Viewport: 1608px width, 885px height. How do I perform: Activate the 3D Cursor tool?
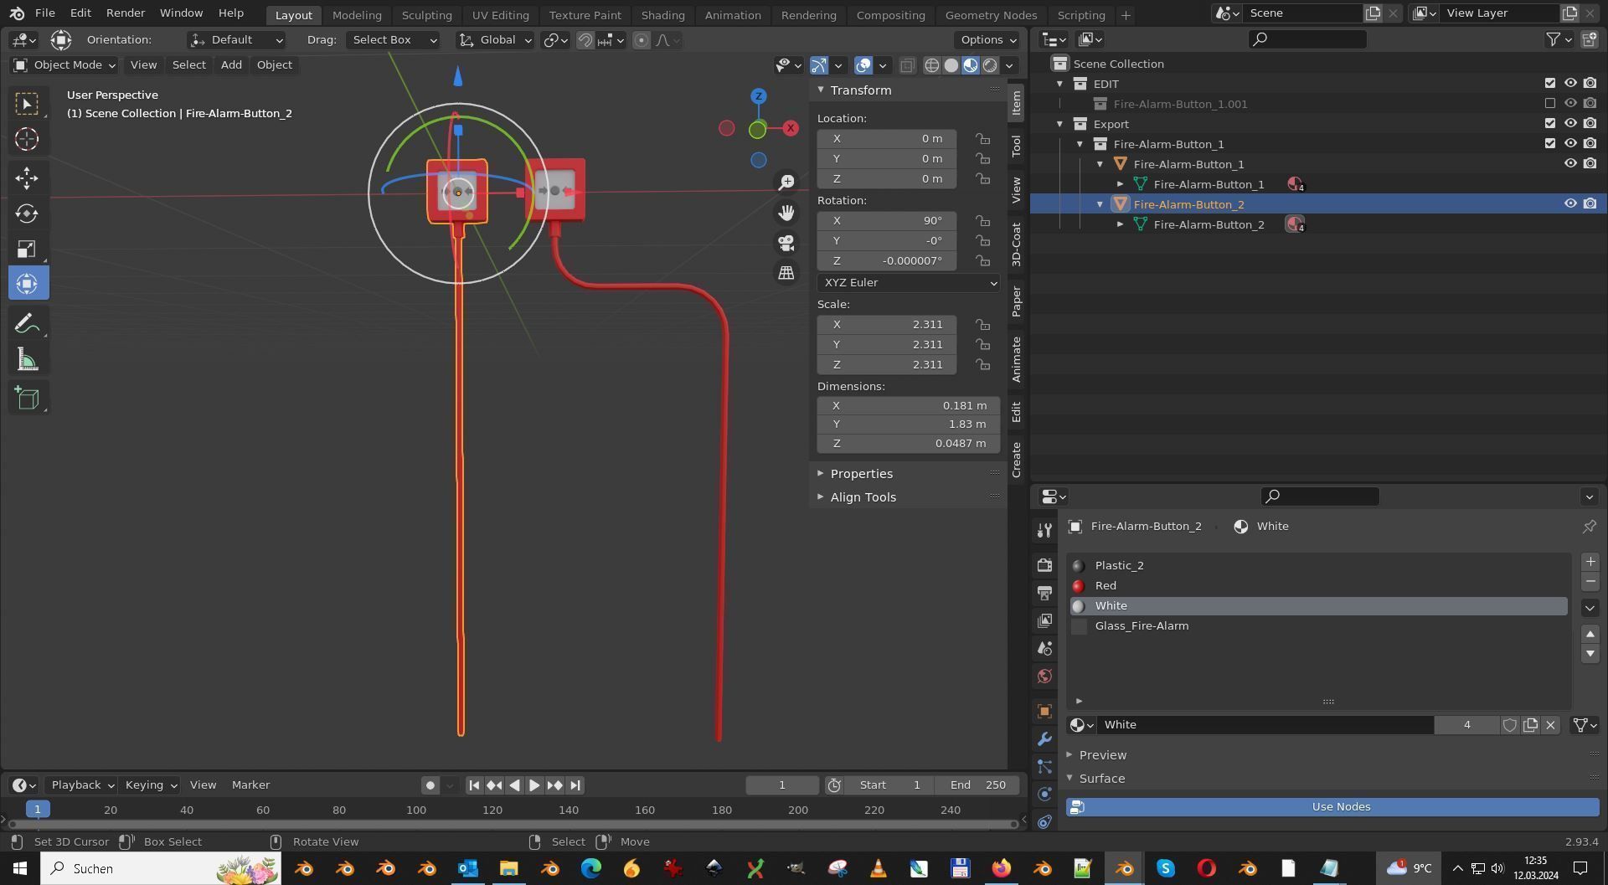(27, 139)
